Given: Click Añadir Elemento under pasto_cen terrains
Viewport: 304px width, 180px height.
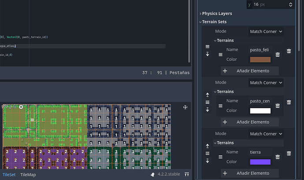Looking at the screenshot, I should [x=250, y=122].
